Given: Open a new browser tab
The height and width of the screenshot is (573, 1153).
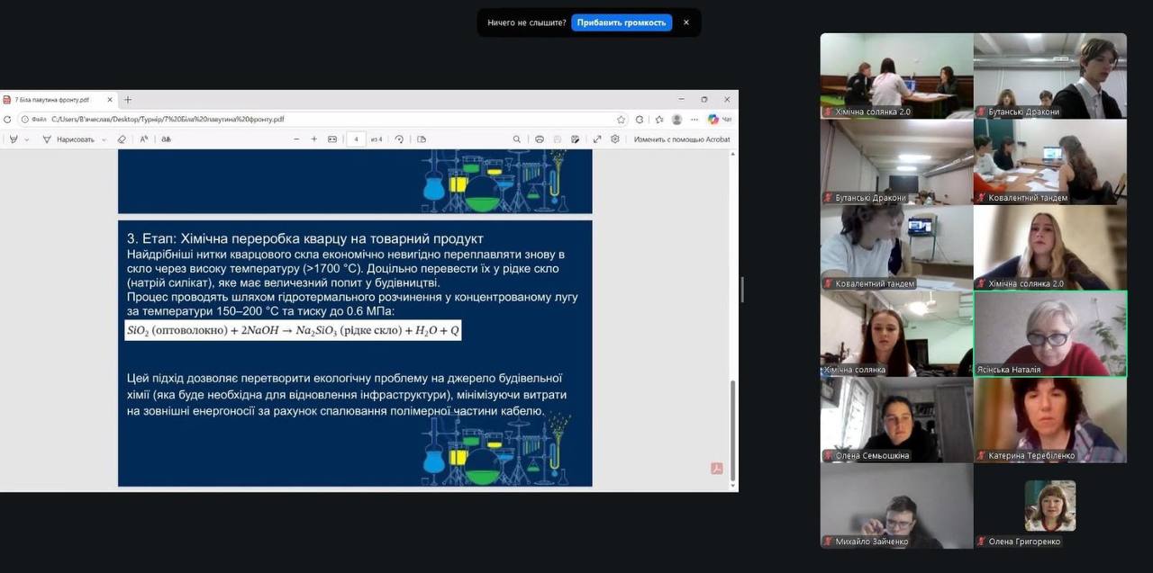Looking at the screenshot, I should [x=128, y=100].
